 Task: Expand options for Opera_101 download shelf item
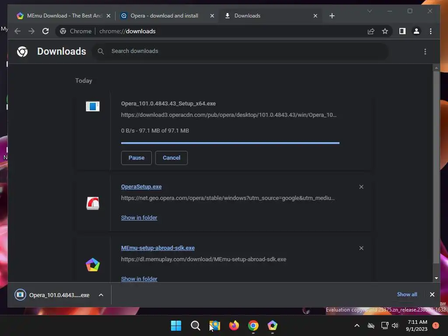[101, 295]
